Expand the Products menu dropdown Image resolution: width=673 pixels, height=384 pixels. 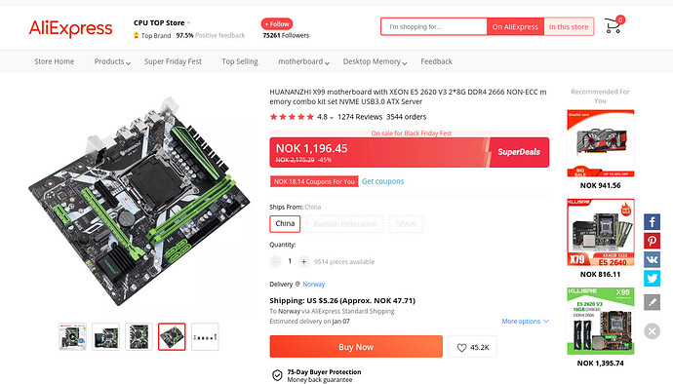(x=112, y=61)
